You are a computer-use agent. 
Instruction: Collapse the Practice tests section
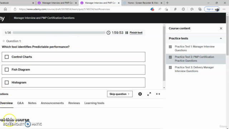tap(221, 38)
